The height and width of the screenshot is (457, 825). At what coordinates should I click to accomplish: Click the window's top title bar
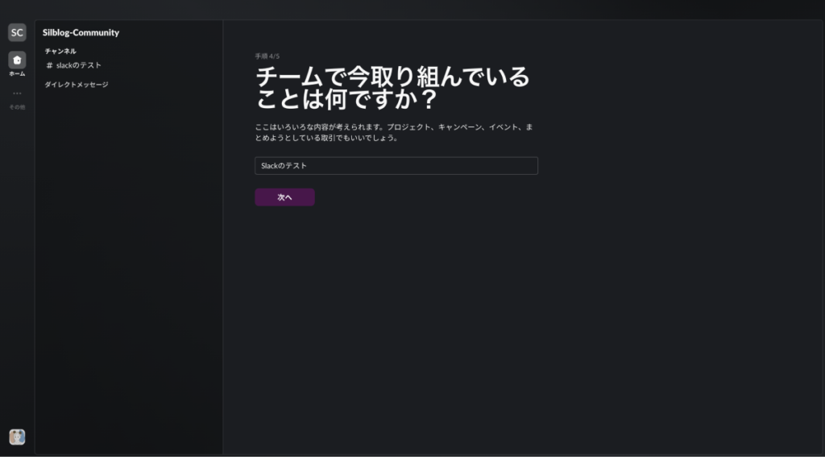point(412,8)
